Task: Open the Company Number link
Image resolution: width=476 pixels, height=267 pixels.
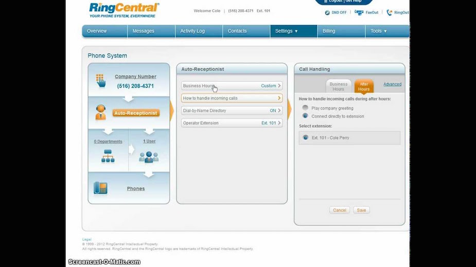Action: click(x=135, y=77)
